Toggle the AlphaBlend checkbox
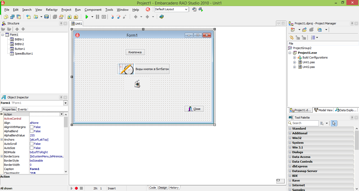Image resolution: width=359 pixels, height=191 pixels. point(32,131)
